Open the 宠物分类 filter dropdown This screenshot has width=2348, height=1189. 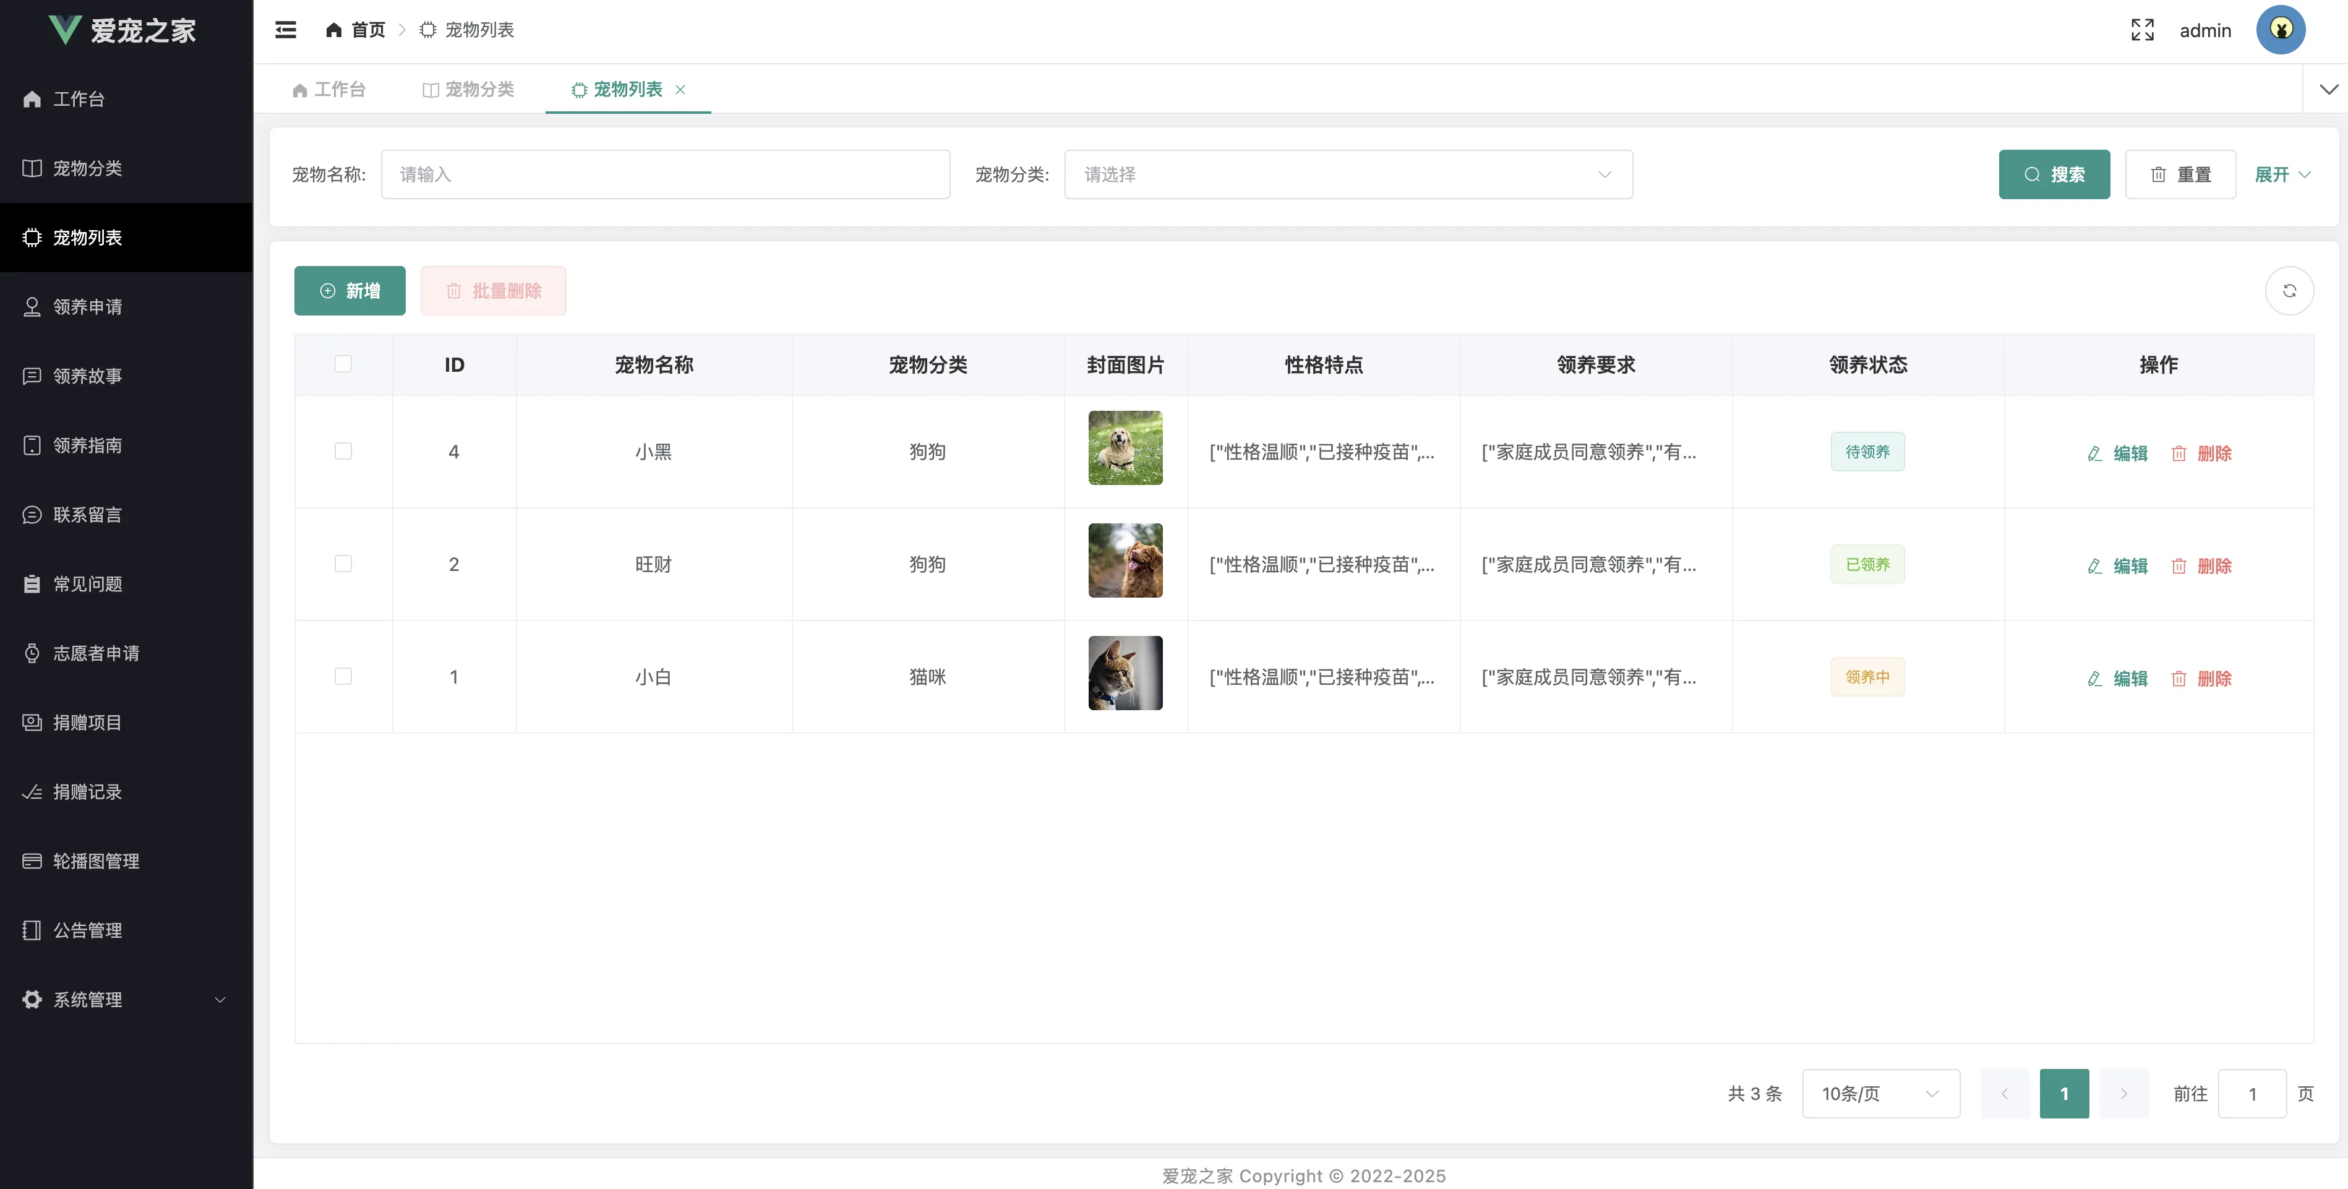coord(1347,174)
